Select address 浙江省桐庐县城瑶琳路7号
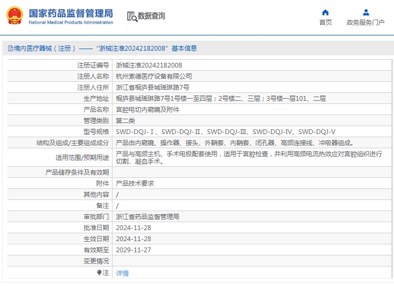Viewport: 394px width, 286px height. (x=153, y=88)
